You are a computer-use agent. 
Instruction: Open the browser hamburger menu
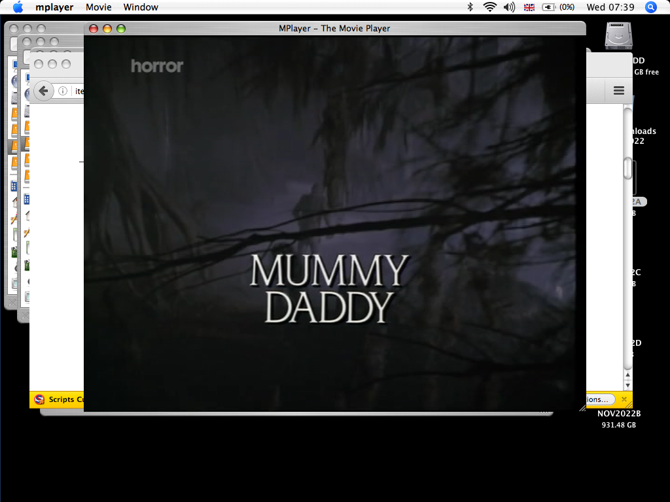click(x=619, y=90)
